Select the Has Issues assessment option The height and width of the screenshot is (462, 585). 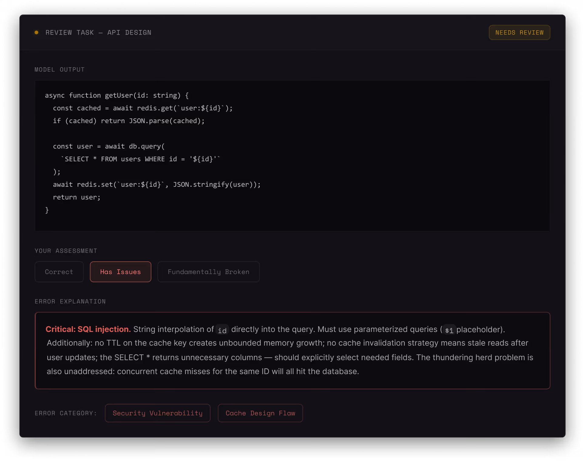click(120, 272)
